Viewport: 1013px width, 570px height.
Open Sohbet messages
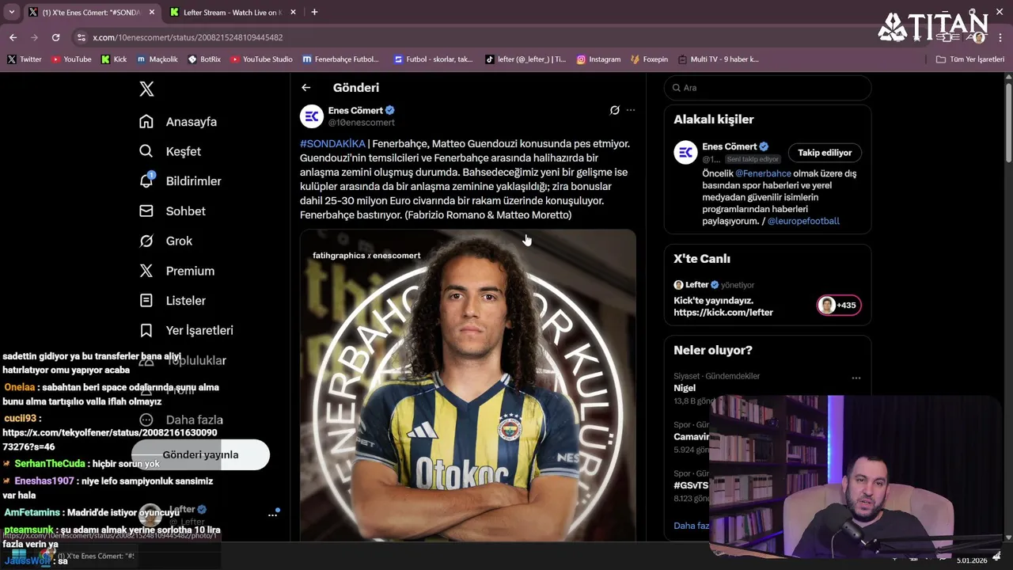(173, 211)
